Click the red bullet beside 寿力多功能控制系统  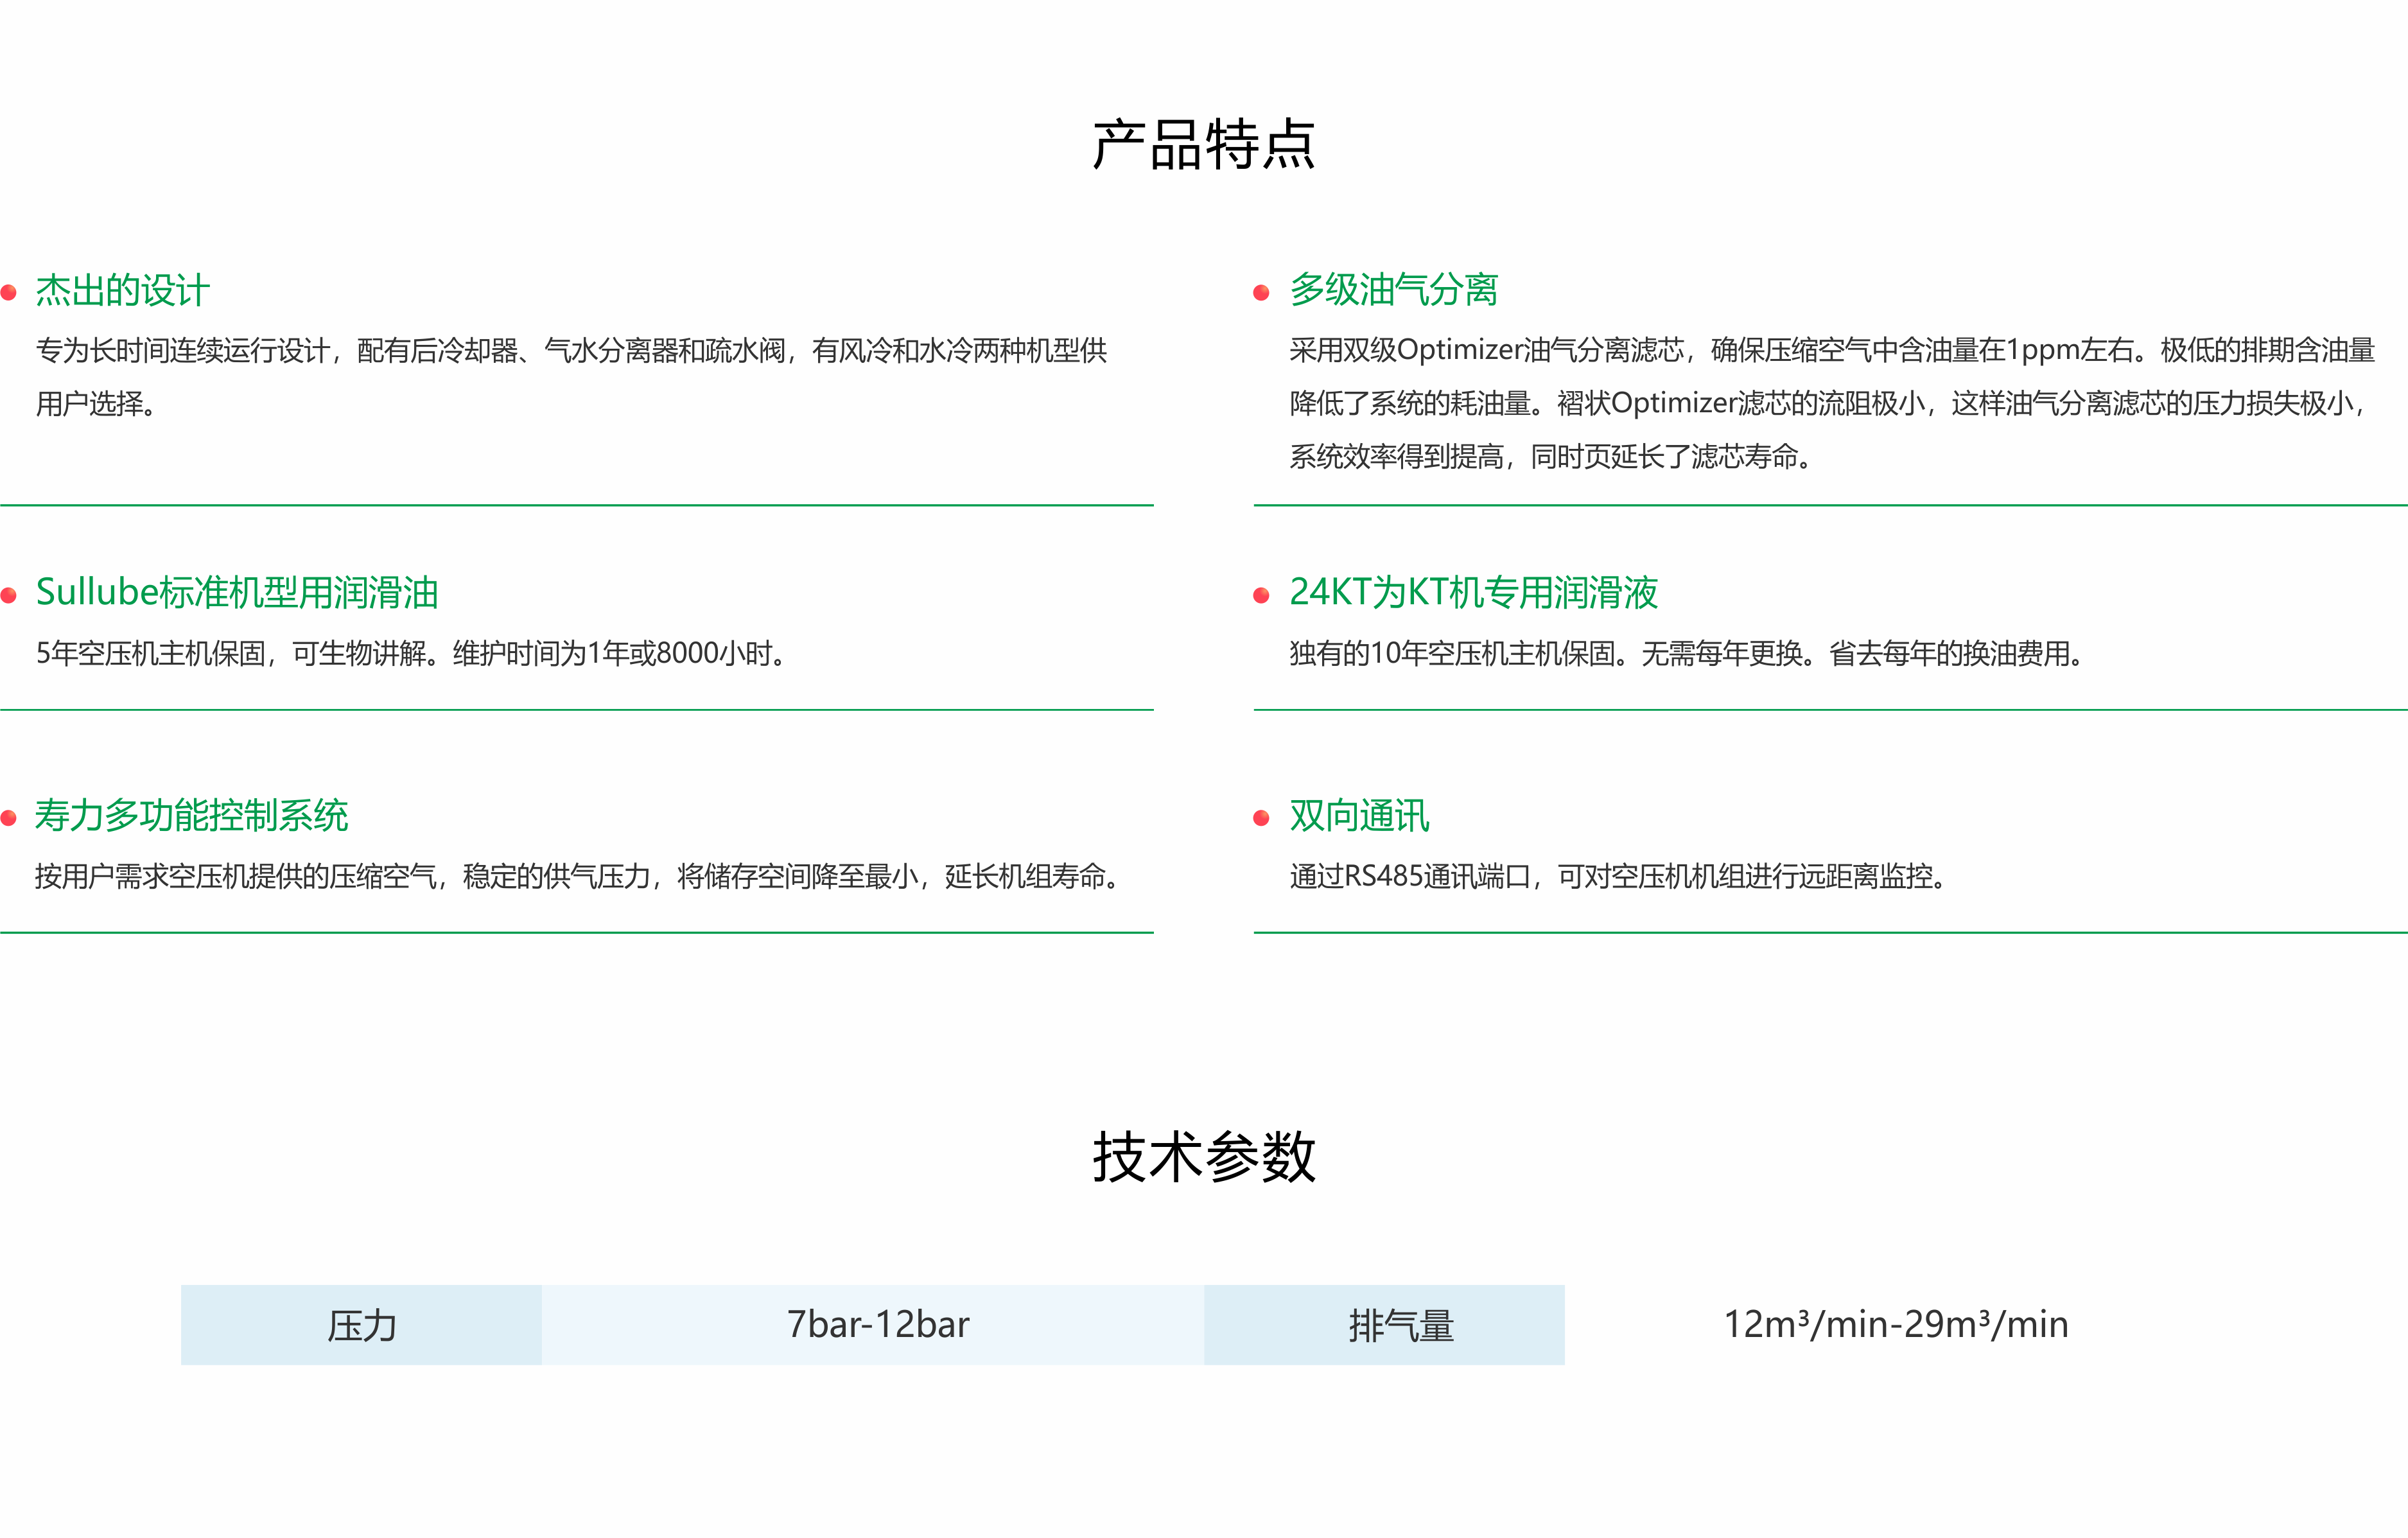9,819
